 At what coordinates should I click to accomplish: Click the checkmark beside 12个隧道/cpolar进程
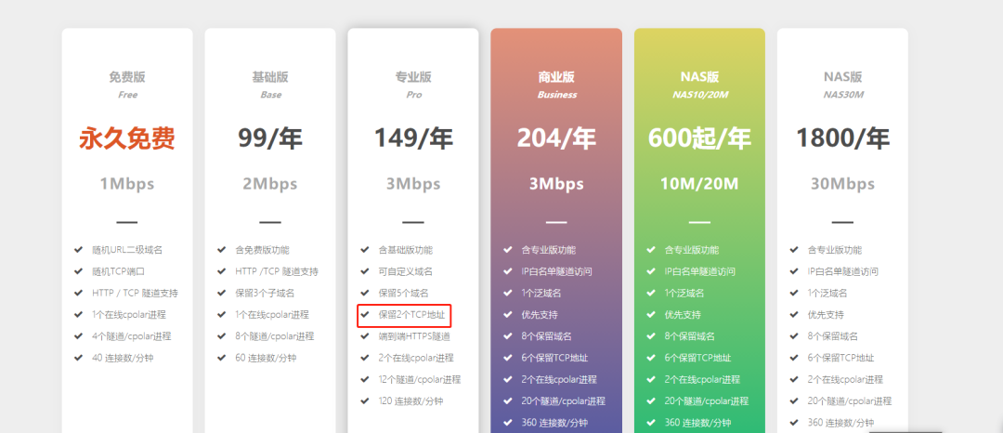[365, 379]
